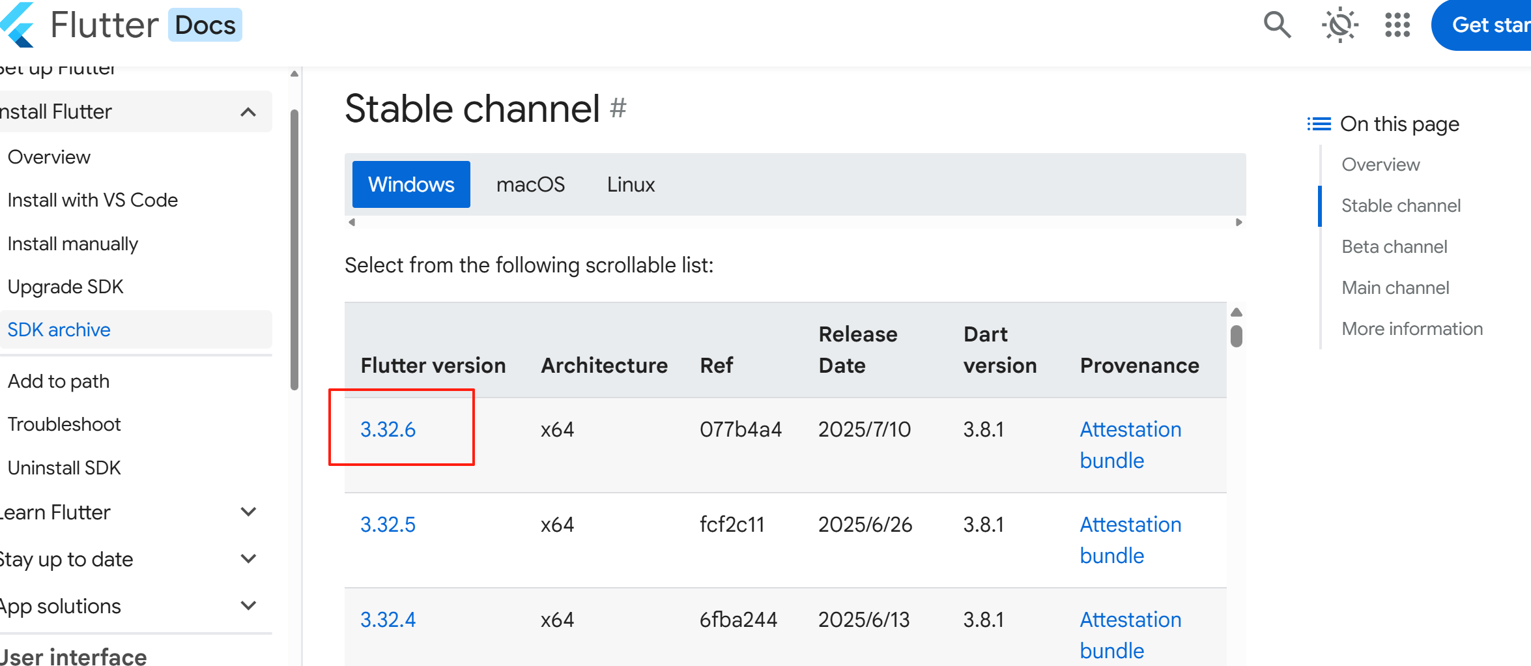
Task: Click the Architecture column header
Action: pyautogui.click(x=604, y=366)
